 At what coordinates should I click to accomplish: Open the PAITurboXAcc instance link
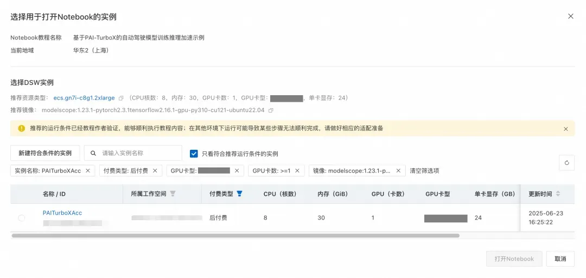(62, 213)
